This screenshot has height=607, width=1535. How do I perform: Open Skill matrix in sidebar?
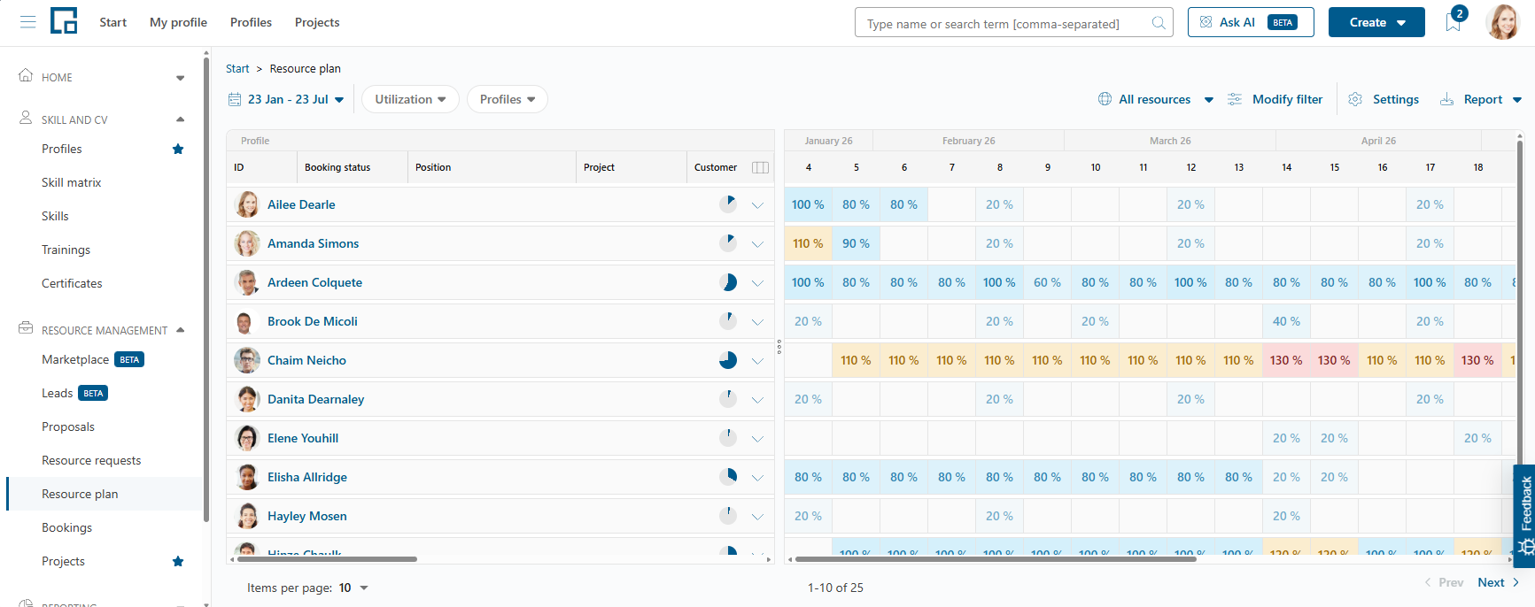(72, 182)
